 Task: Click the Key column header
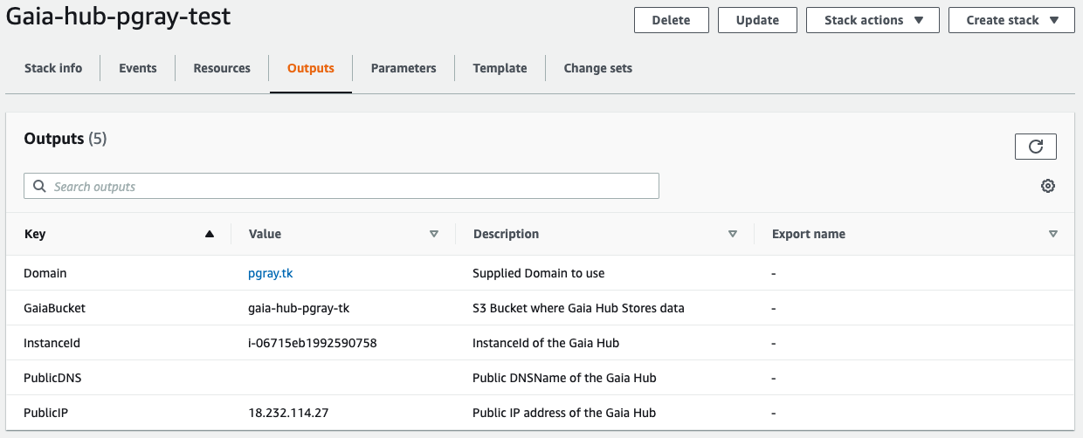pyautogui.click(x=35, y=234)
